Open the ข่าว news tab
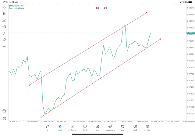Image resolution: width=195 pixels, height=136 pixels. 97,127
